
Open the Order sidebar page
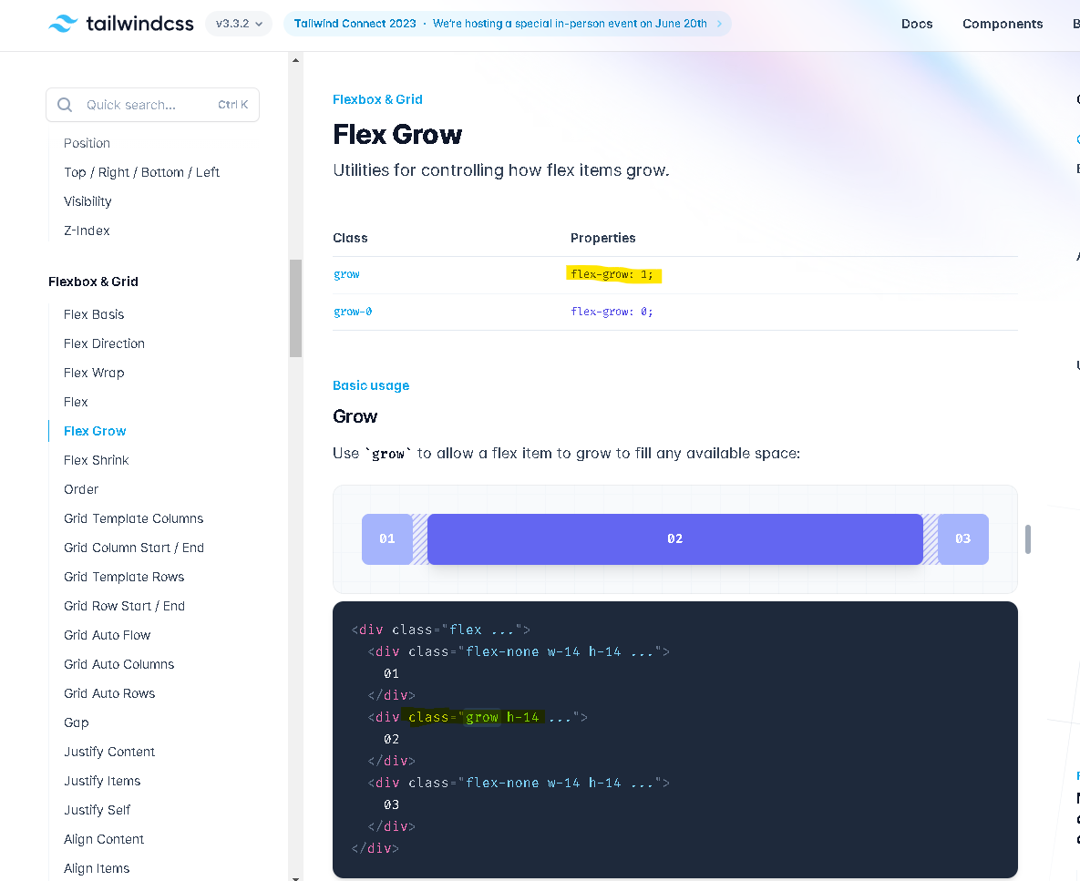click(80, 489)
